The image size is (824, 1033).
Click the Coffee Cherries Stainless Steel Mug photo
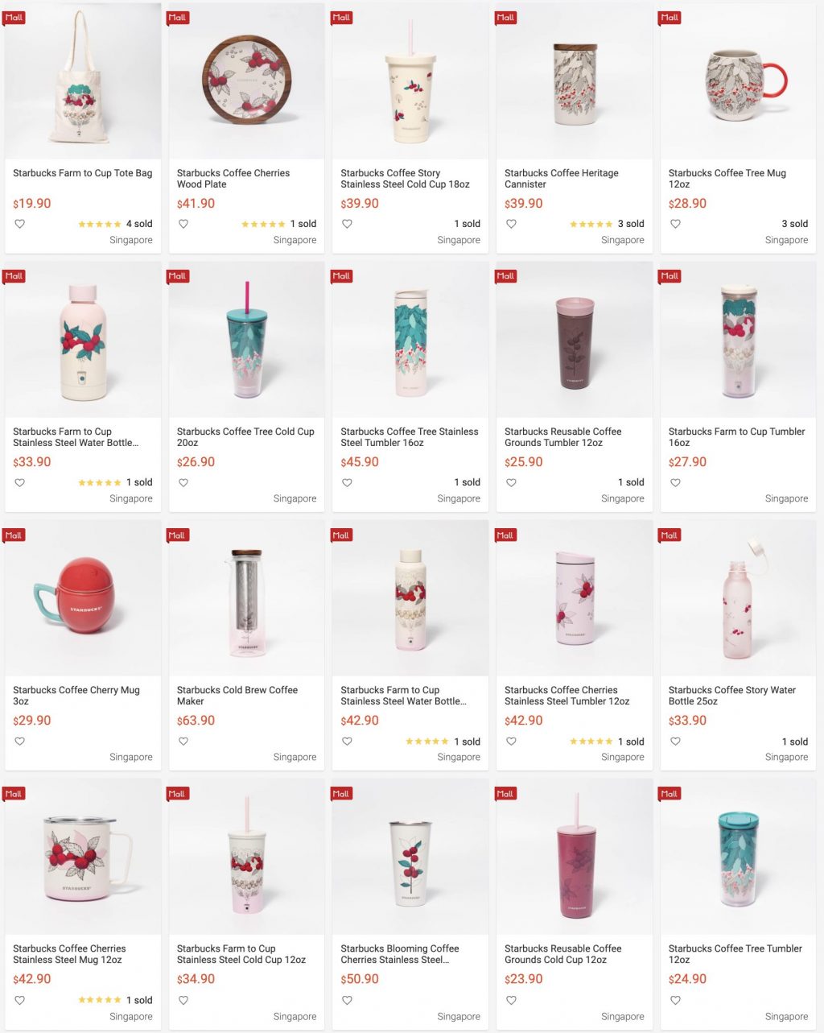(83, 857)
